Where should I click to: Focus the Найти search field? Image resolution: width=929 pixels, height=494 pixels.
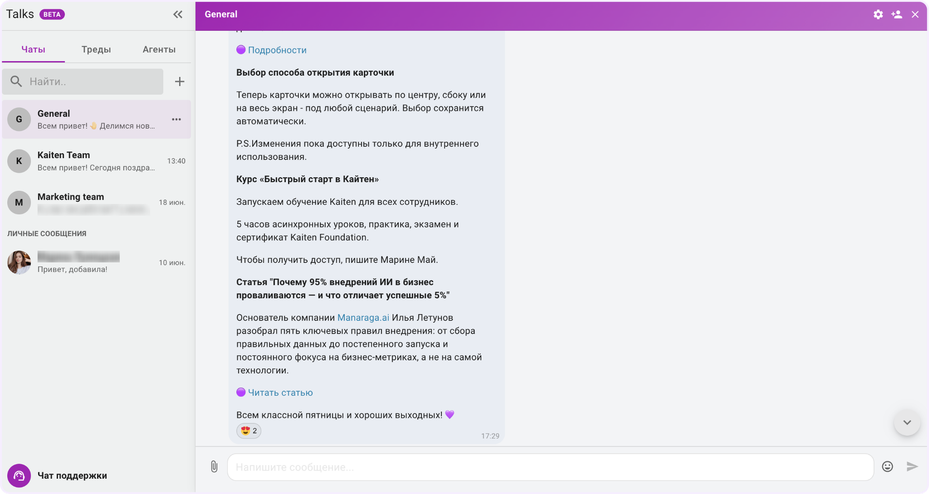(x=83, y=82)
